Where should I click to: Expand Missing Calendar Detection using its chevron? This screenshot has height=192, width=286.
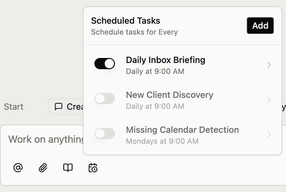pyautogui.click(x=269, y=135)
